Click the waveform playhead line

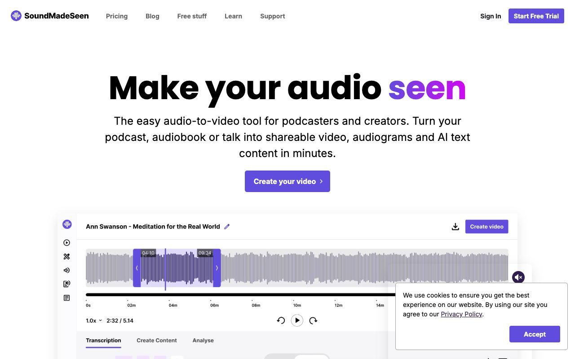tap(165, 269)
